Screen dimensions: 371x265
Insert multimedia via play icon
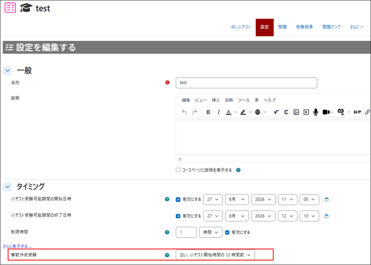click(306, 112)
